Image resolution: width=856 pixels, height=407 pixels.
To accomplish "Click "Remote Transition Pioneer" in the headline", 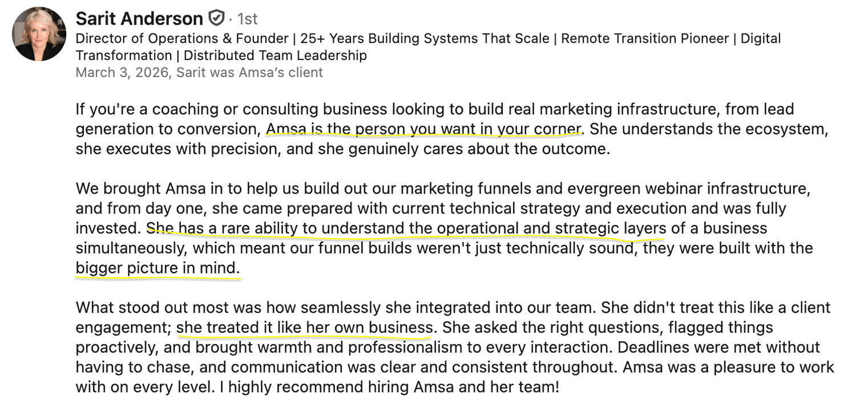I will [x=645, y=39].
